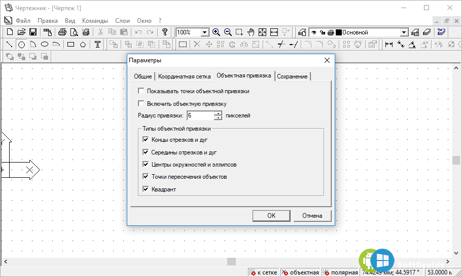Select the Arc sector tool
The height and width of the screenshot is (277, 462).
pyautogui.click(x=33, y=45)
